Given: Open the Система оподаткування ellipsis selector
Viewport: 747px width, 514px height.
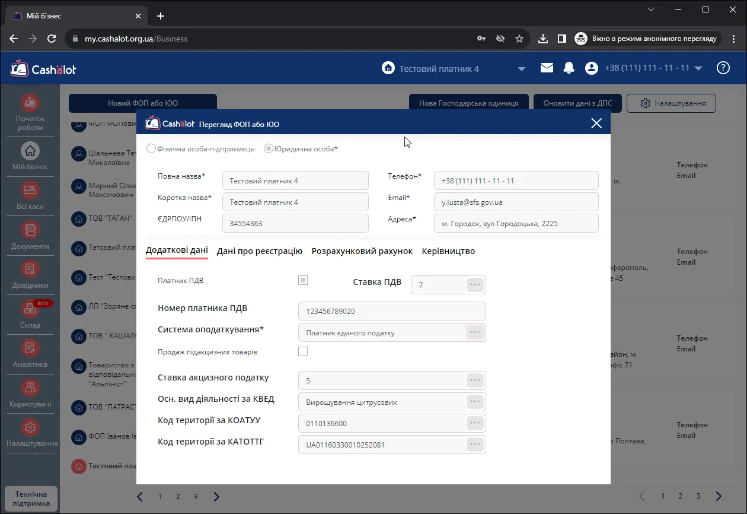Looking at the screenshot, I should 475,332.
